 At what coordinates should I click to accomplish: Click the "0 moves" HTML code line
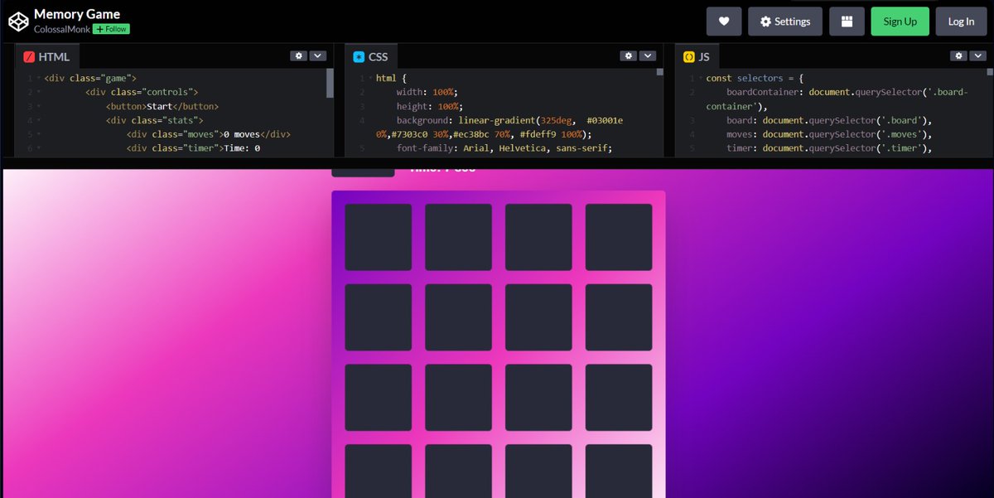[x=209, y=134]
